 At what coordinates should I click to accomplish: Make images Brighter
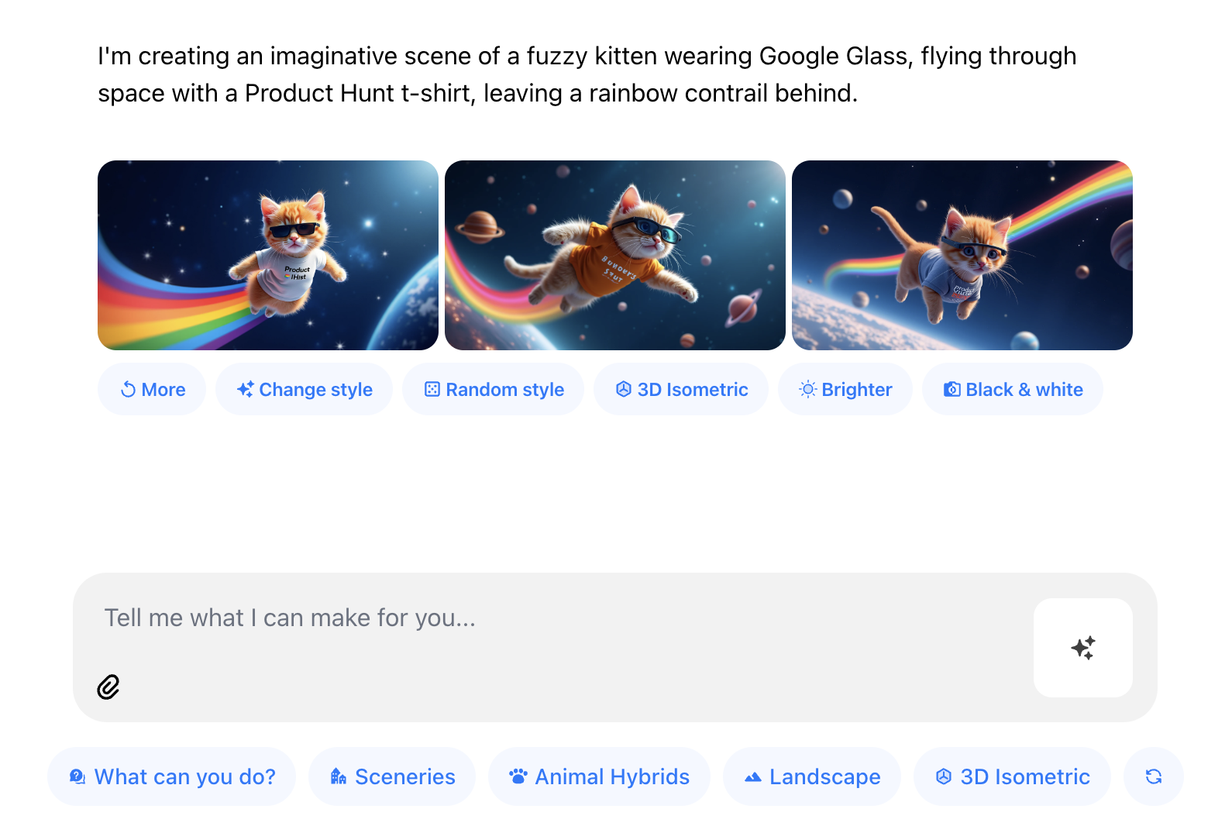(845, 389)
